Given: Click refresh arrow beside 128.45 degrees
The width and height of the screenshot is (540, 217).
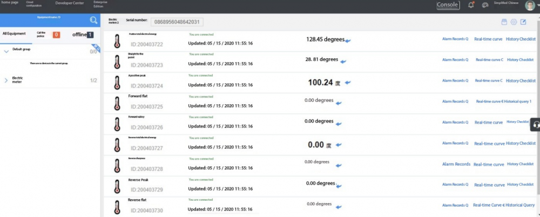Looking at the screenshot, I should [348, 41].
